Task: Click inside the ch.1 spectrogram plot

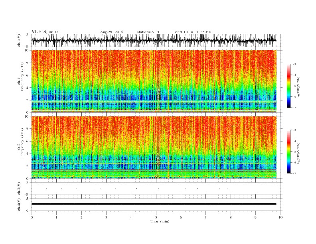Action: coord(154,81)
